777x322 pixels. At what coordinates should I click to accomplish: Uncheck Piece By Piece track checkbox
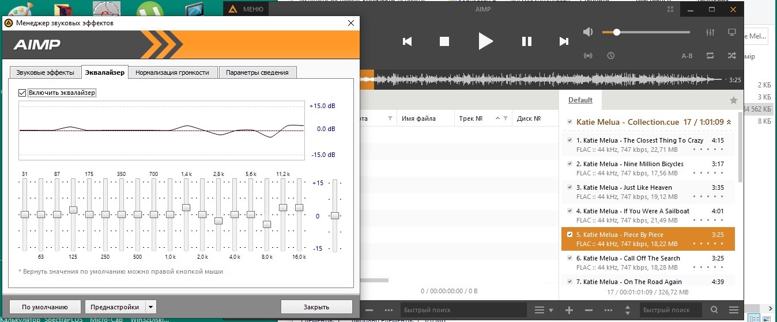coord(570,235)
